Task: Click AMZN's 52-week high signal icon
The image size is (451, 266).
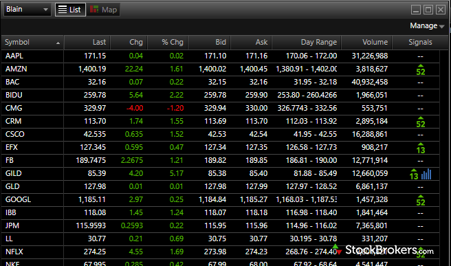Action: click(421, 70)
